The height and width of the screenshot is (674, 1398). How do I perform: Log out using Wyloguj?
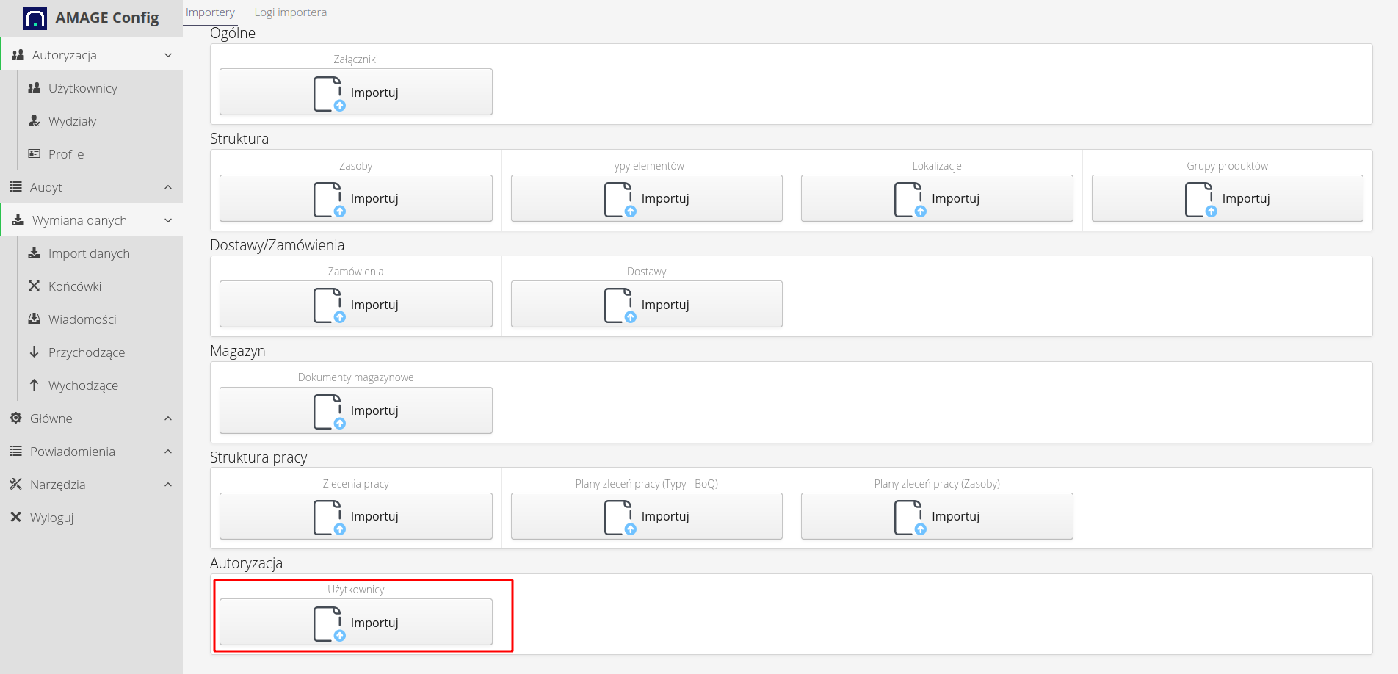[x=51, y=518]
